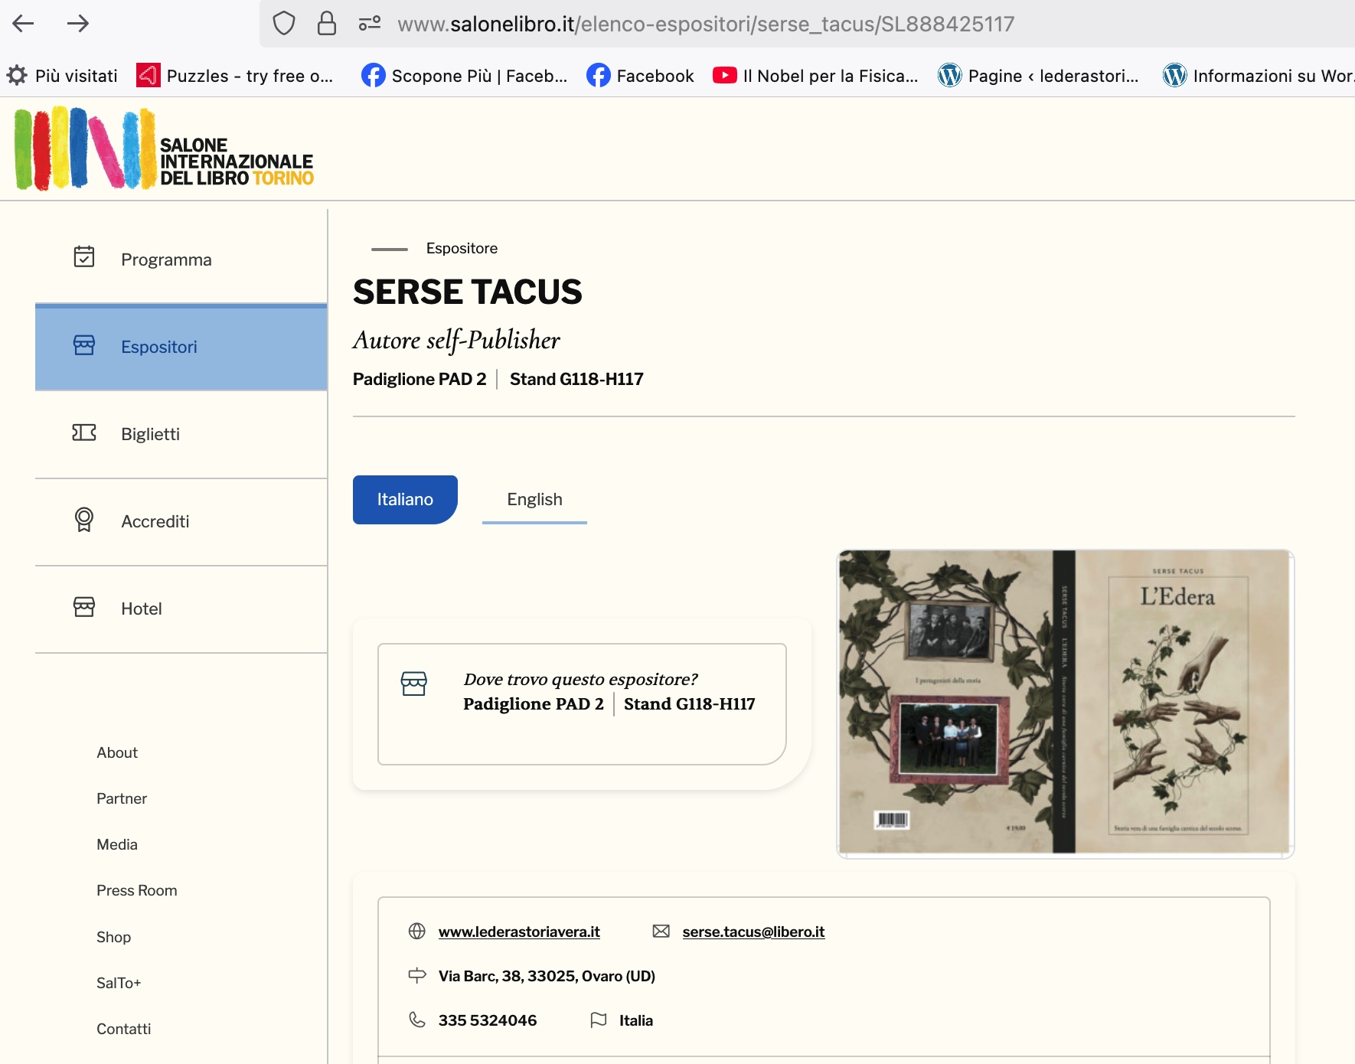Click the phone number 335 5324046

[488, 1020]
